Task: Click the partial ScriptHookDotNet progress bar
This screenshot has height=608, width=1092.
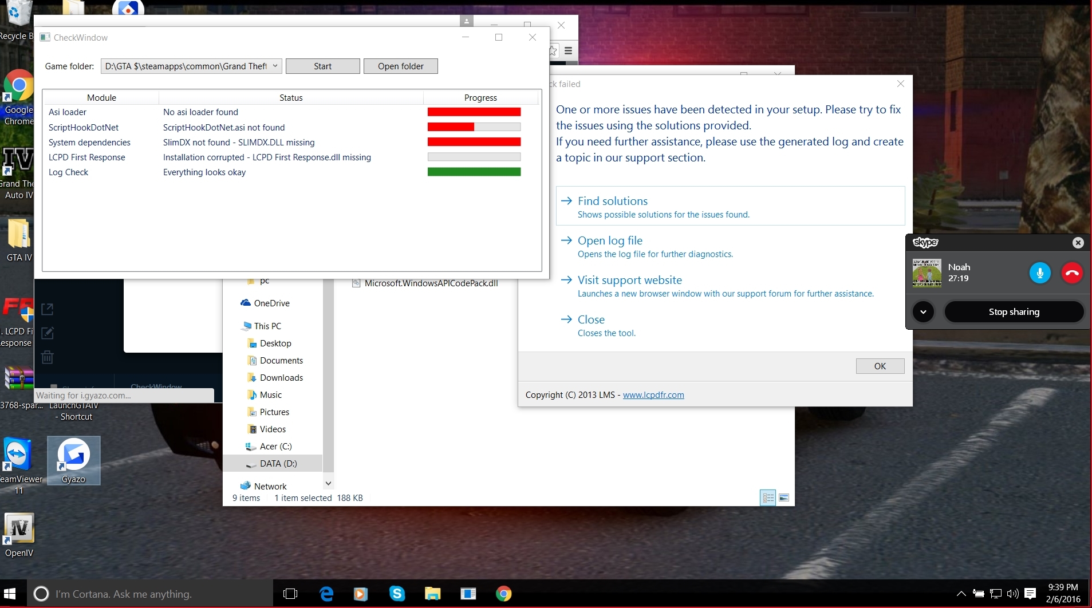Action: tap(474, 127)
